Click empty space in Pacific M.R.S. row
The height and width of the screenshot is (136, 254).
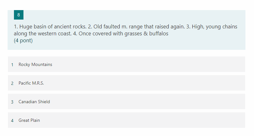[159, 83]
